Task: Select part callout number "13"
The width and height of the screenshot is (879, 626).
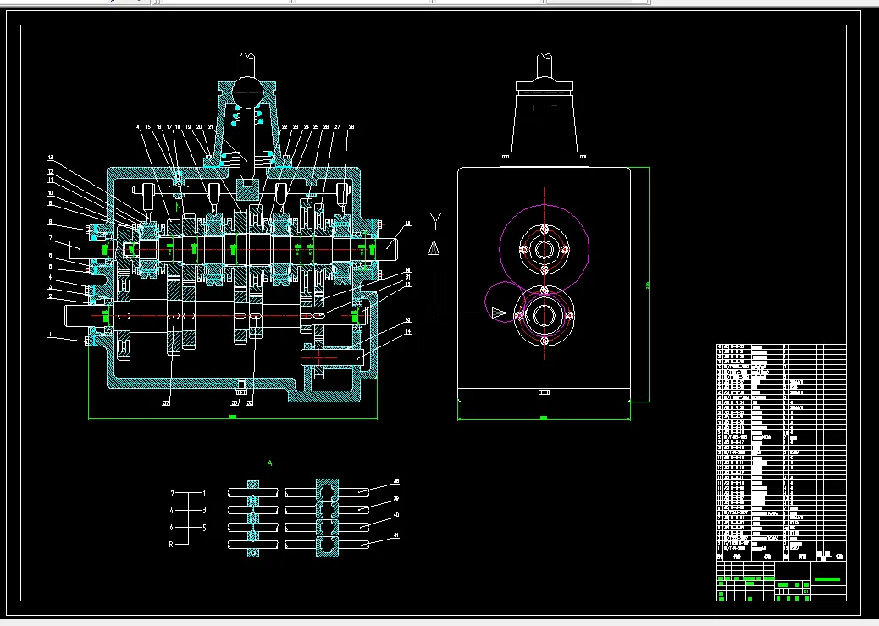Action: [50, 158]
